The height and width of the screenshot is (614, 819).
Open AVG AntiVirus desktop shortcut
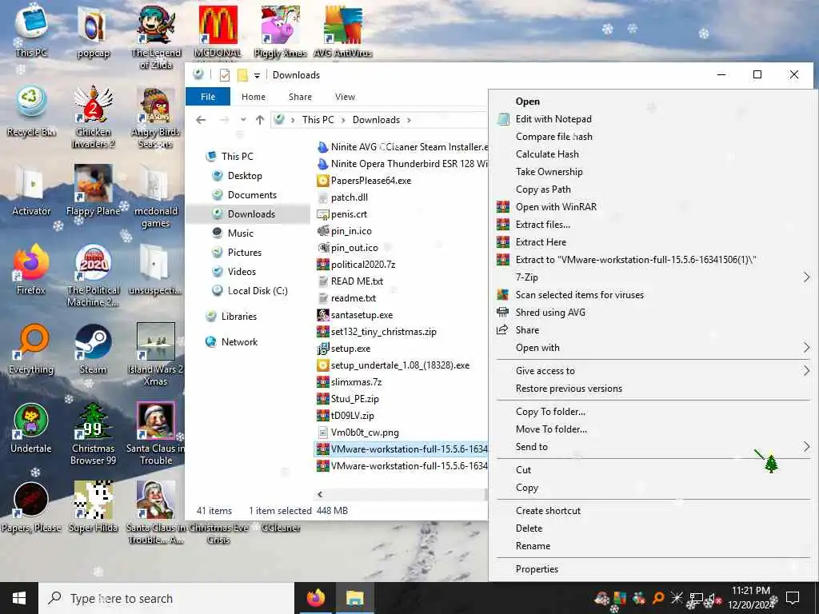(x=342, y=31)
